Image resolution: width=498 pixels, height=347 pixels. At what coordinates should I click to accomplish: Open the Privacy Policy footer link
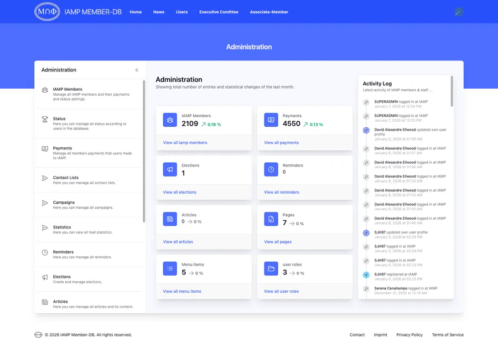pos(409,335)
